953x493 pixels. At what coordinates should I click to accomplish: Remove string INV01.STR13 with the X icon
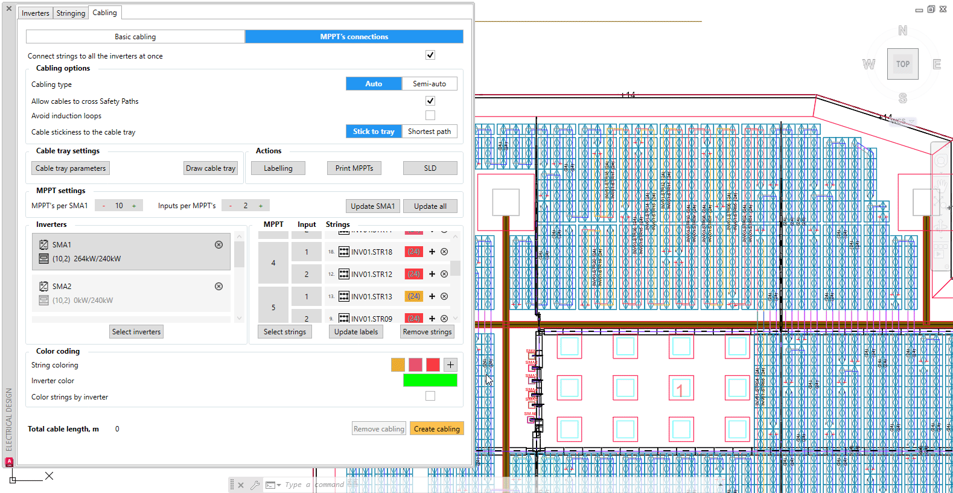click(444, 296)
